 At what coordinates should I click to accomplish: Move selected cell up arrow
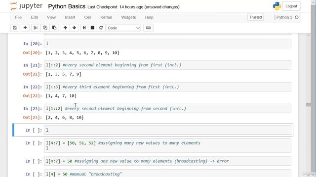click(x=65, y=28)
